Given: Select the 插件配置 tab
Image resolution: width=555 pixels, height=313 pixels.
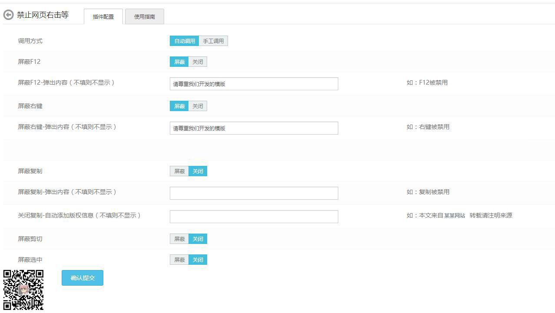Looking at the screenshot, I should coord(103,17).
